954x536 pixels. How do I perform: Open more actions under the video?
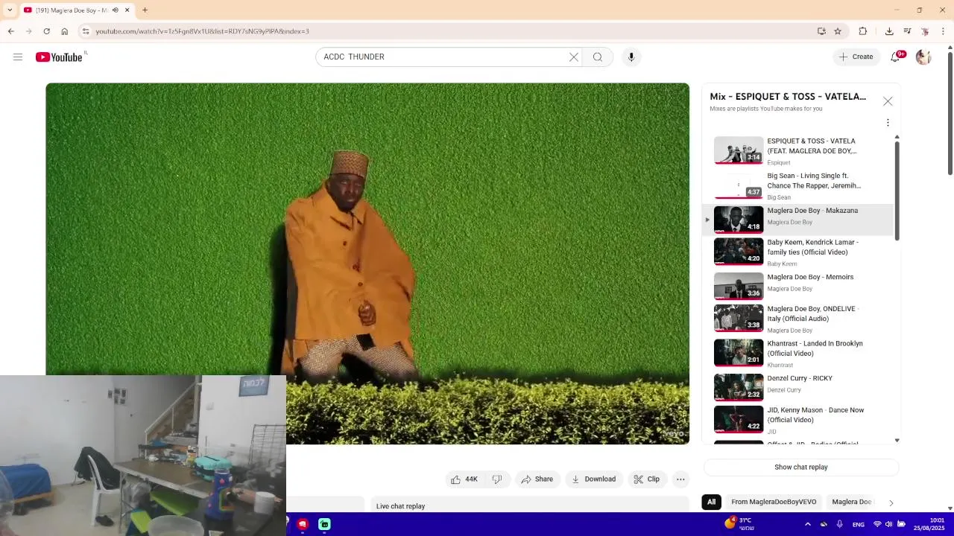pos(680,479)
